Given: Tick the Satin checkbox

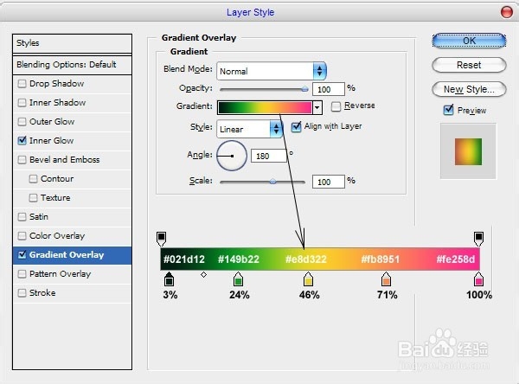Looking at the screenshot, I should (x=22, y=217).
